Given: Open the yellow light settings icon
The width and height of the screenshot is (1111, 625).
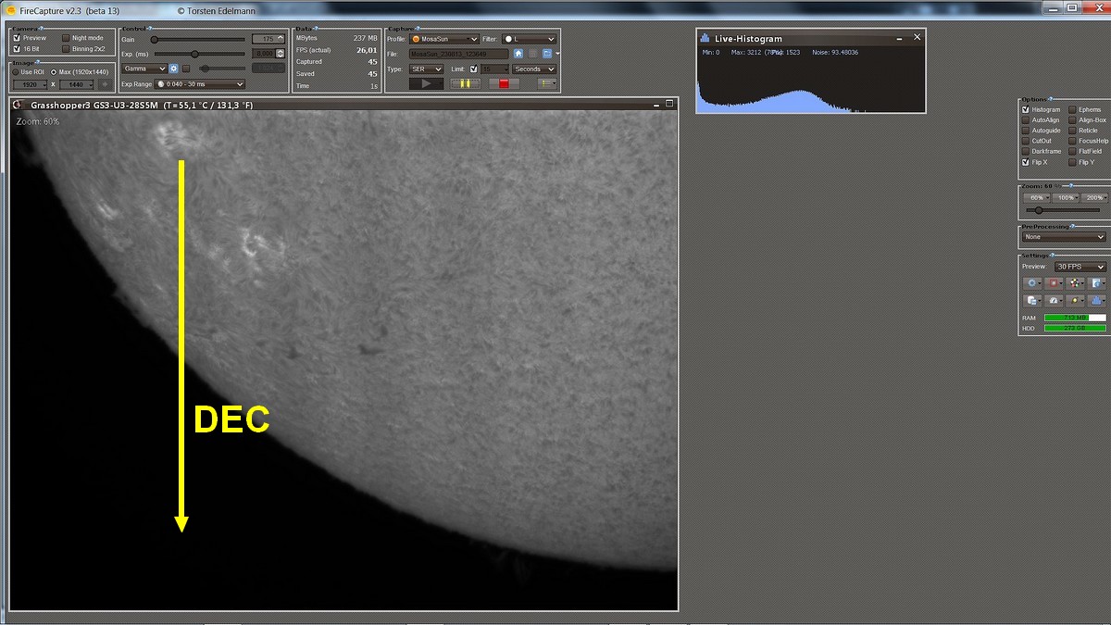Looking at the screenshot, I should [1076, 300].
